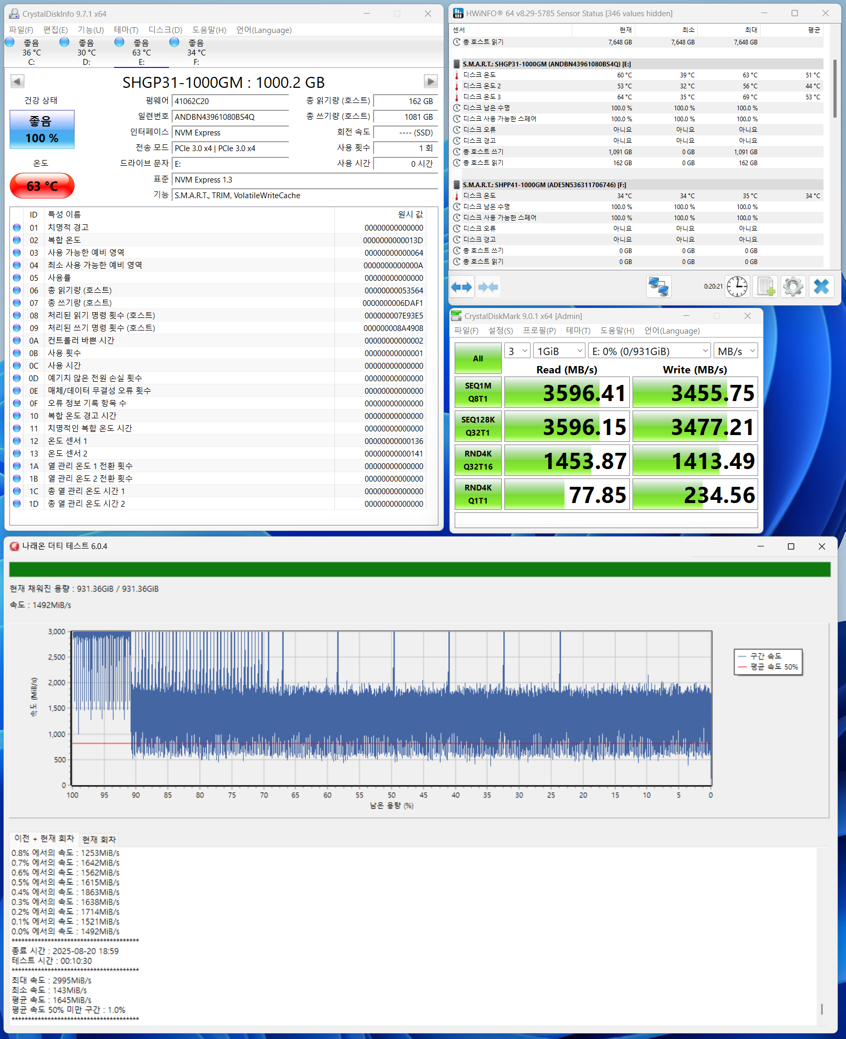Click the HWiNFO clock reset timer icon

(x=737, y=287)
